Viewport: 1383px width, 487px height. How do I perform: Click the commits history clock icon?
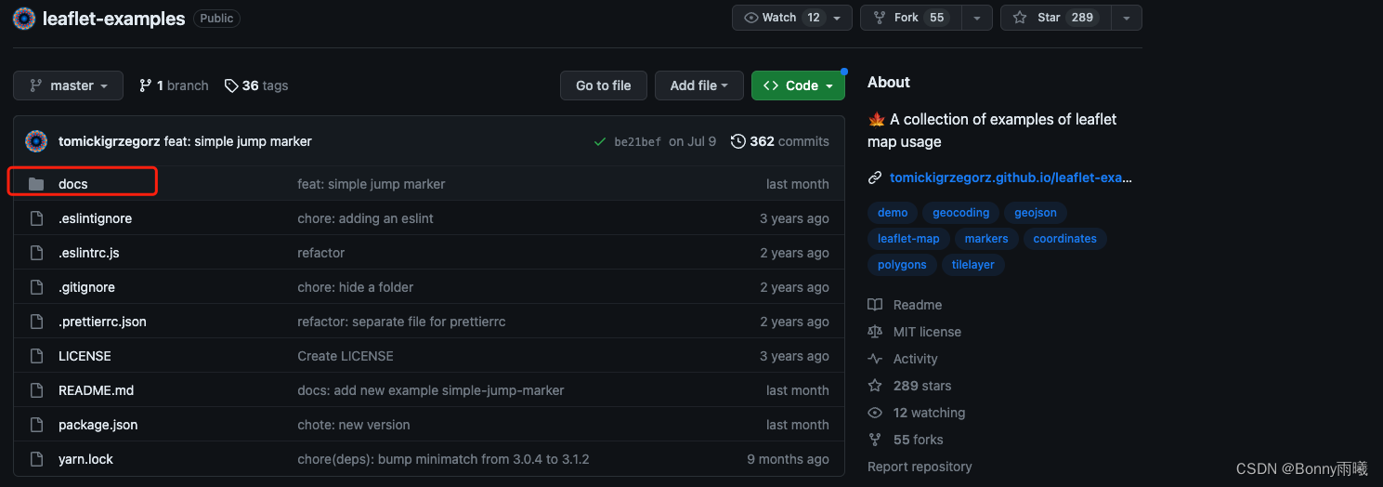(x=738, y=141)
